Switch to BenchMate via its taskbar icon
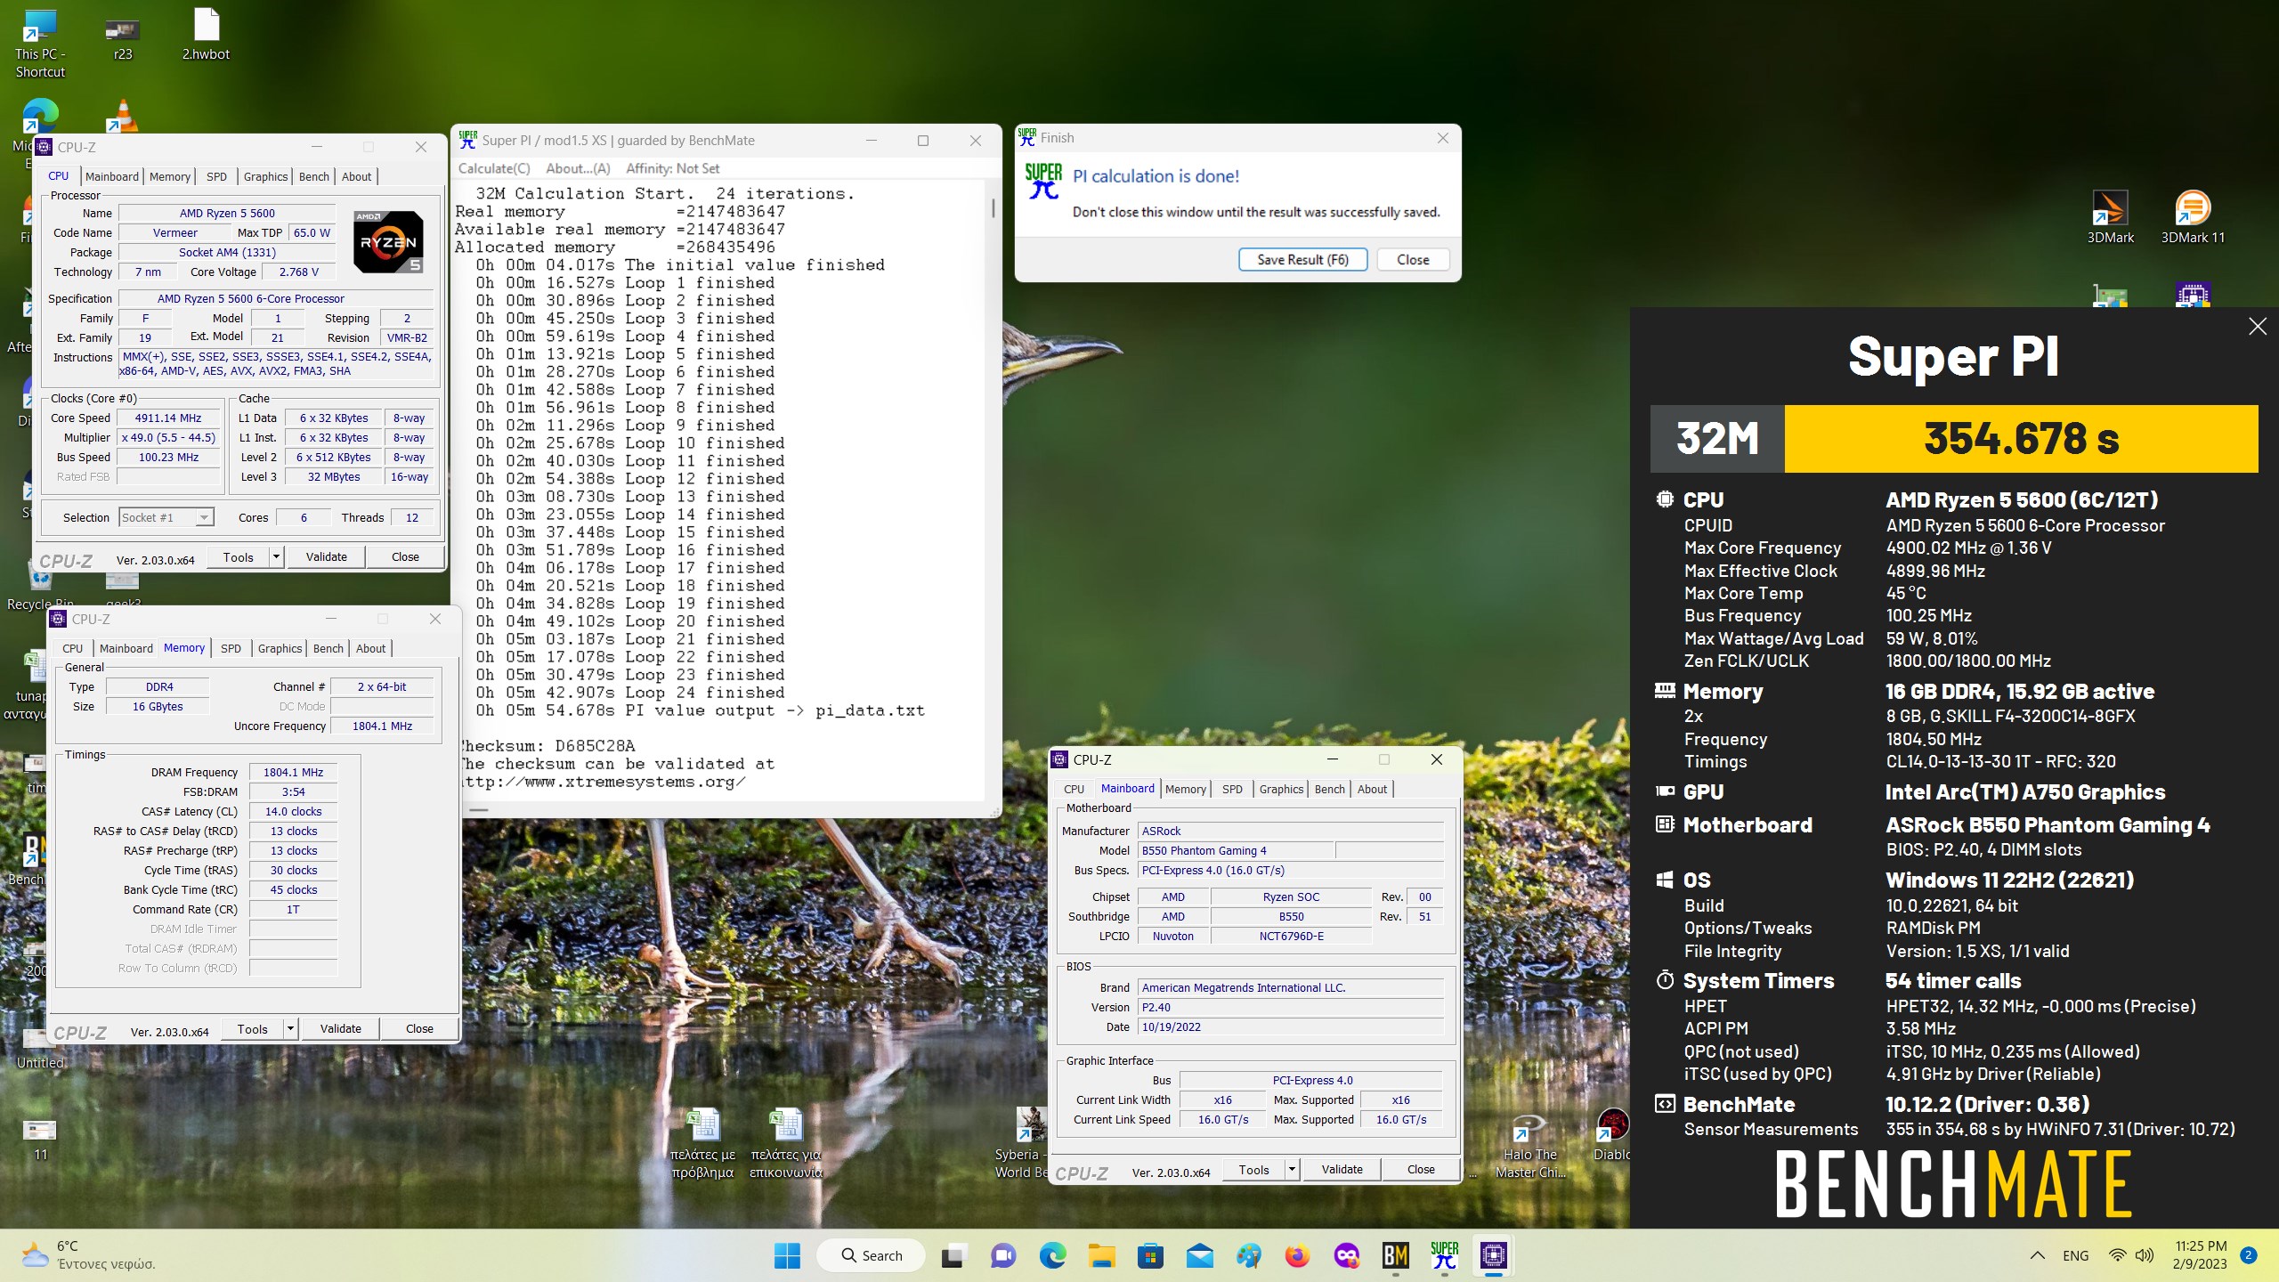This screenshot has height=1282, width=2279. (1395, 1255)
